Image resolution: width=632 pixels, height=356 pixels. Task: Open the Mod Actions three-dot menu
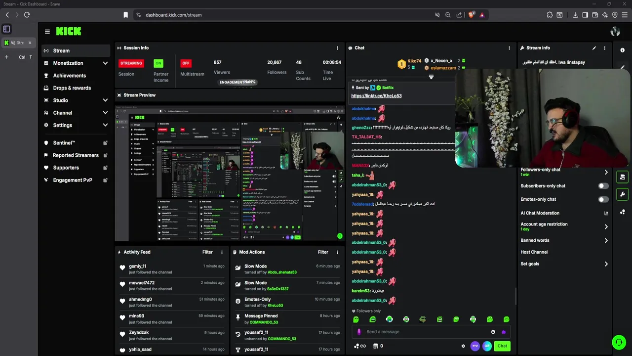click(x=337, y=252)
